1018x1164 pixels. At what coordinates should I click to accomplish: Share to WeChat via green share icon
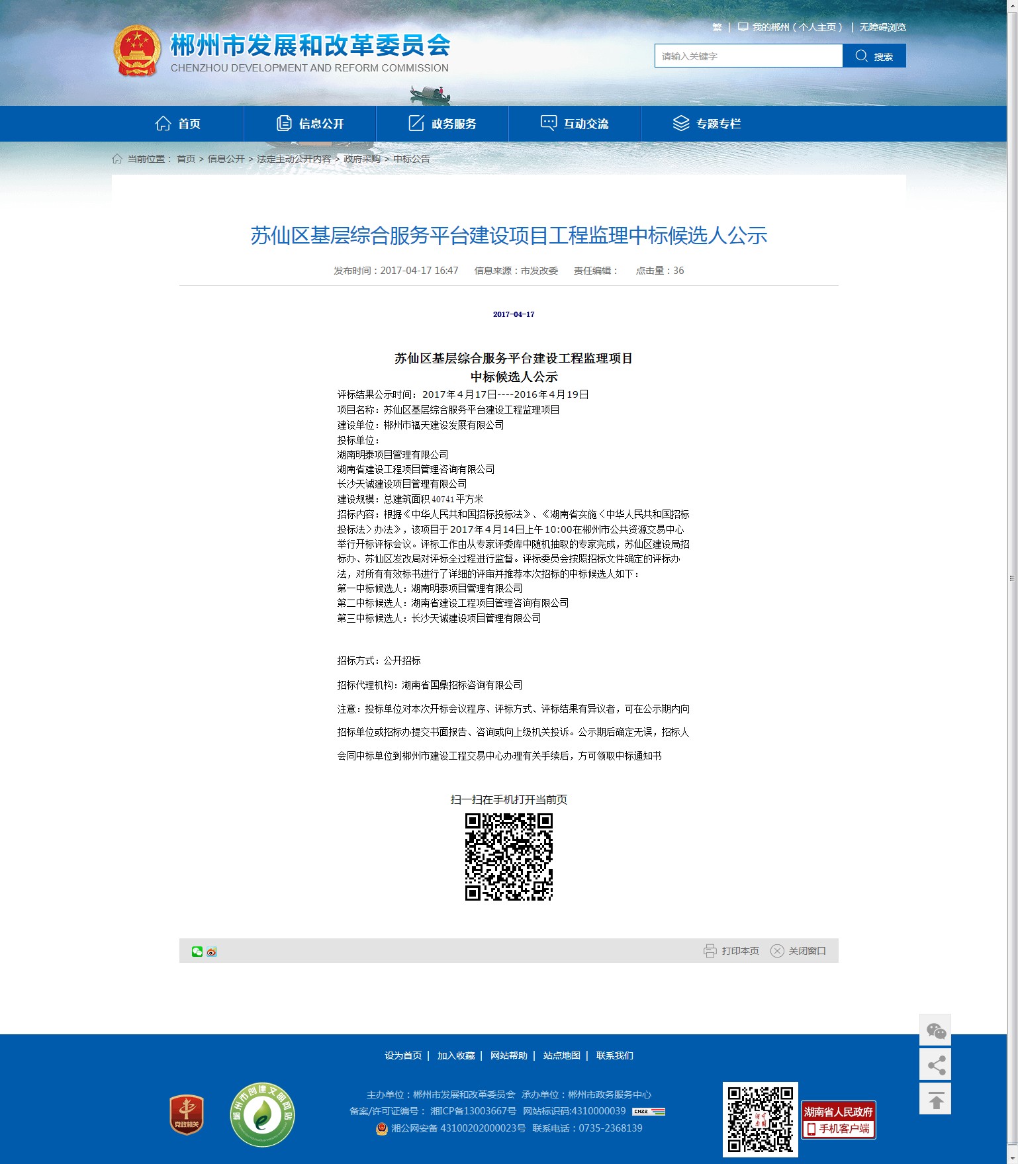pyautogui.click(x=197, y=952)
